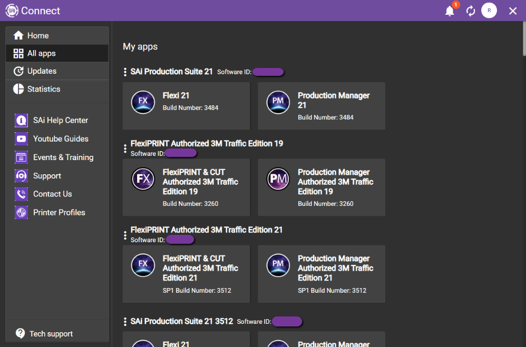
Task: Open the Production Manager 21 card title
Action: [x=334, y=100]
